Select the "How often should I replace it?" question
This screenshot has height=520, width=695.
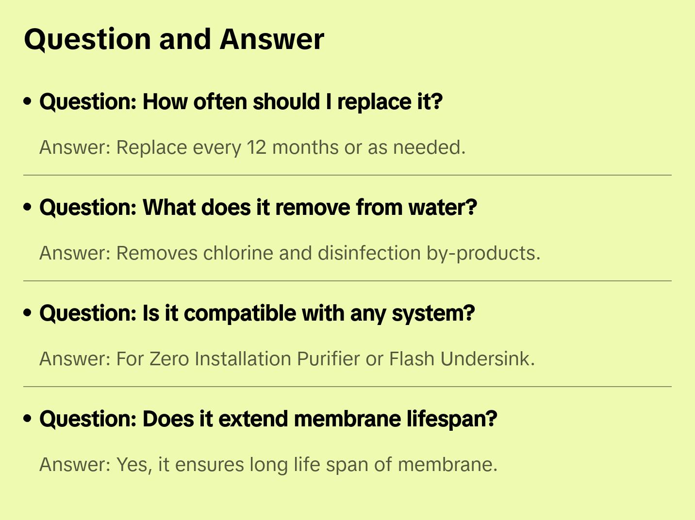[x=241, y=102]
